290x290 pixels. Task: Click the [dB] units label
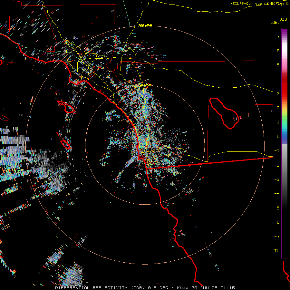click(275, 23)
